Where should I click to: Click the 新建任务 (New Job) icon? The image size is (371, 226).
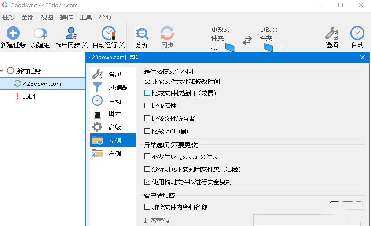(x=13, y=33)
